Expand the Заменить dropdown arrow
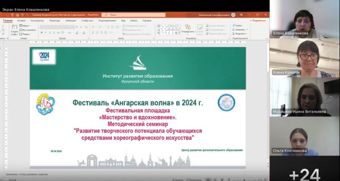This screenshot has width=340, height=181. pos(247,30)
